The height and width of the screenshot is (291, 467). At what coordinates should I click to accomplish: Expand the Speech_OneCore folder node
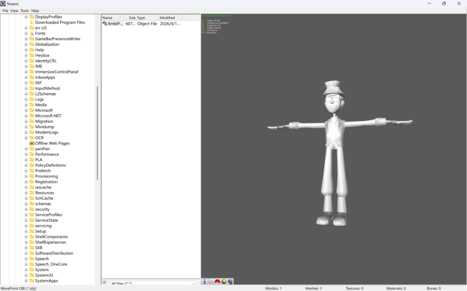pos(26,264)
